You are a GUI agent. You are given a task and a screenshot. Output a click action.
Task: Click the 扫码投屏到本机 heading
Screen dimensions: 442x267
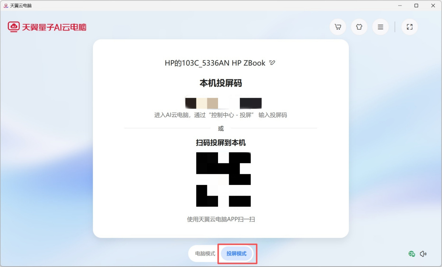221,143
